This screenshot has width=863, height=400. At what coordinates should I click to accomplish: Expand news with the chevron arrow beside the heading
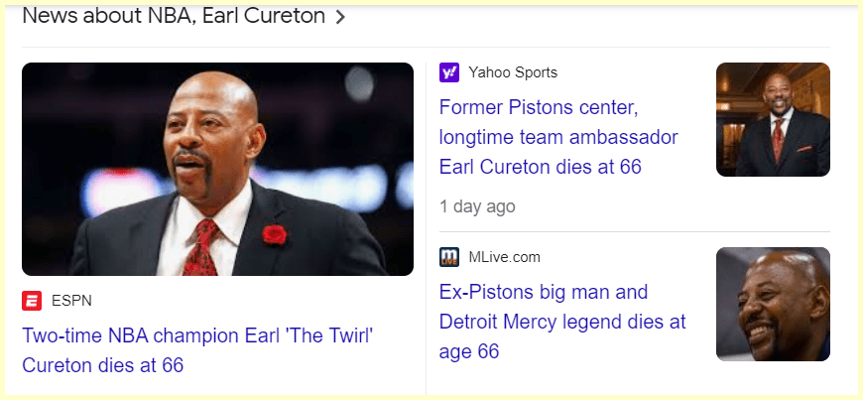coord(340,17)
